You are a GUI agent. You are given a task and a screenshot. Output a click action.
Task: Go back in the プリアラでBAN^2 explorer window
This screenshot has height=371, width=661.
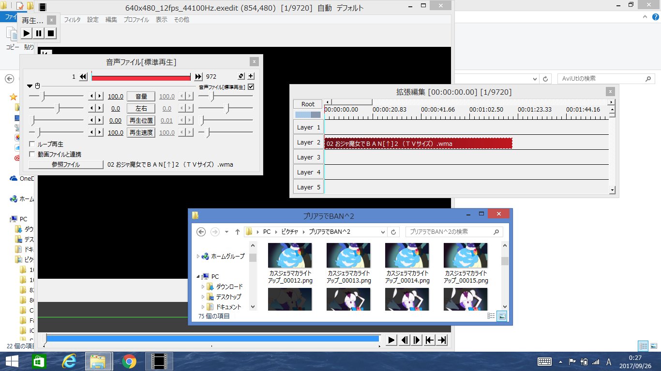pyautogui.click(x=201, y=232)
